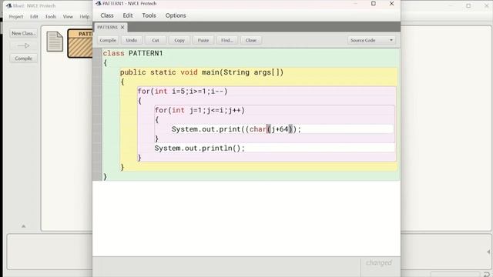Viewport: 493px width, 277px height.
Task: Click the Undo toolbar button
Action: tap(132, 40)
